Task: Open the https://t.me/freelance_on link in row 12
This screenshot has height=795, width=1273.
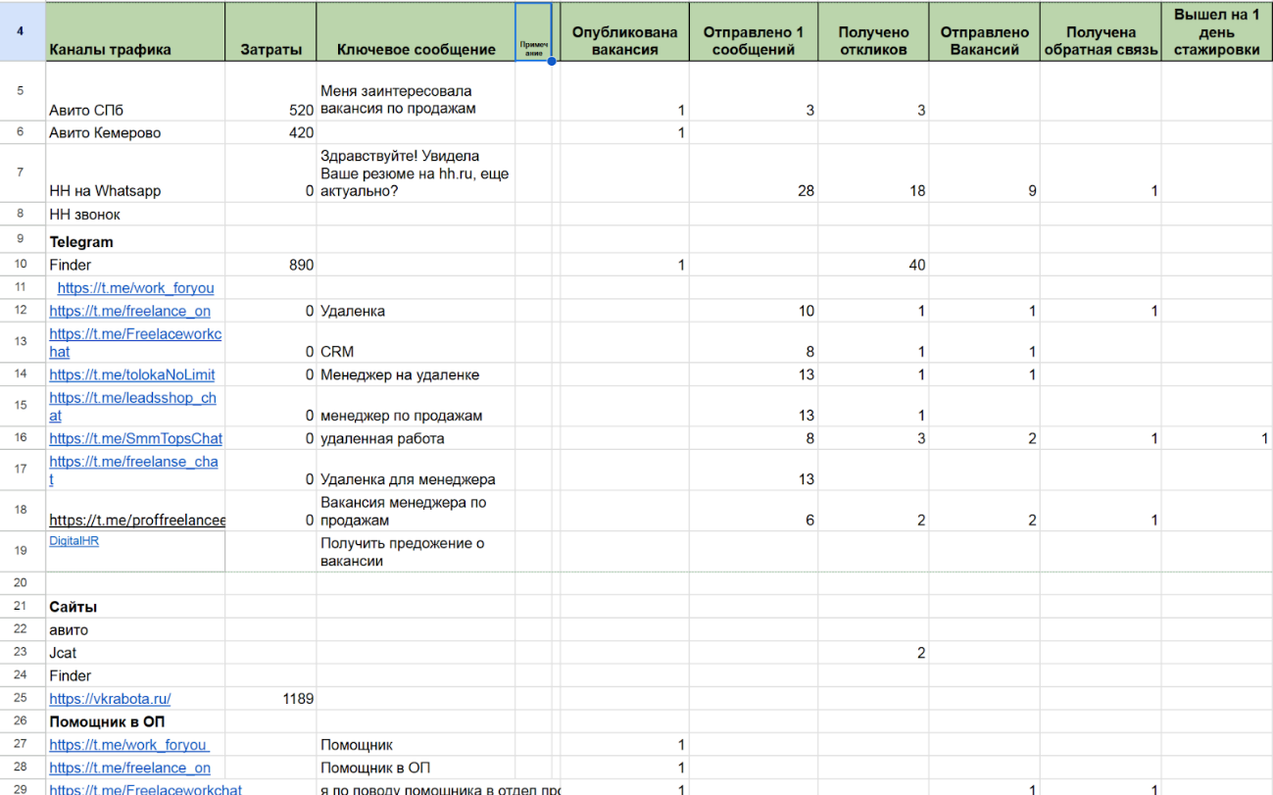Action: [130, 311]
